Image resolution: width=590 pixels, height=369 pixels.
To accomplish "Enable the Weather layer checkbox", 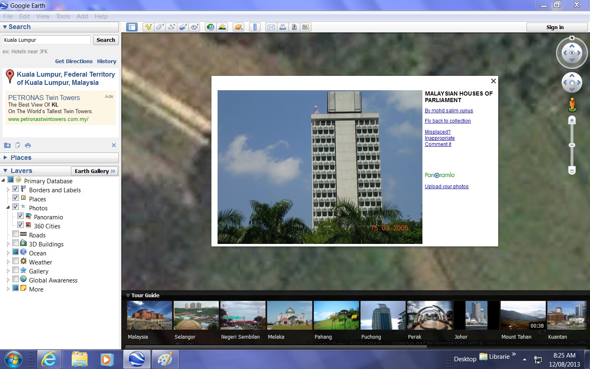I will [x=16, y=261].
